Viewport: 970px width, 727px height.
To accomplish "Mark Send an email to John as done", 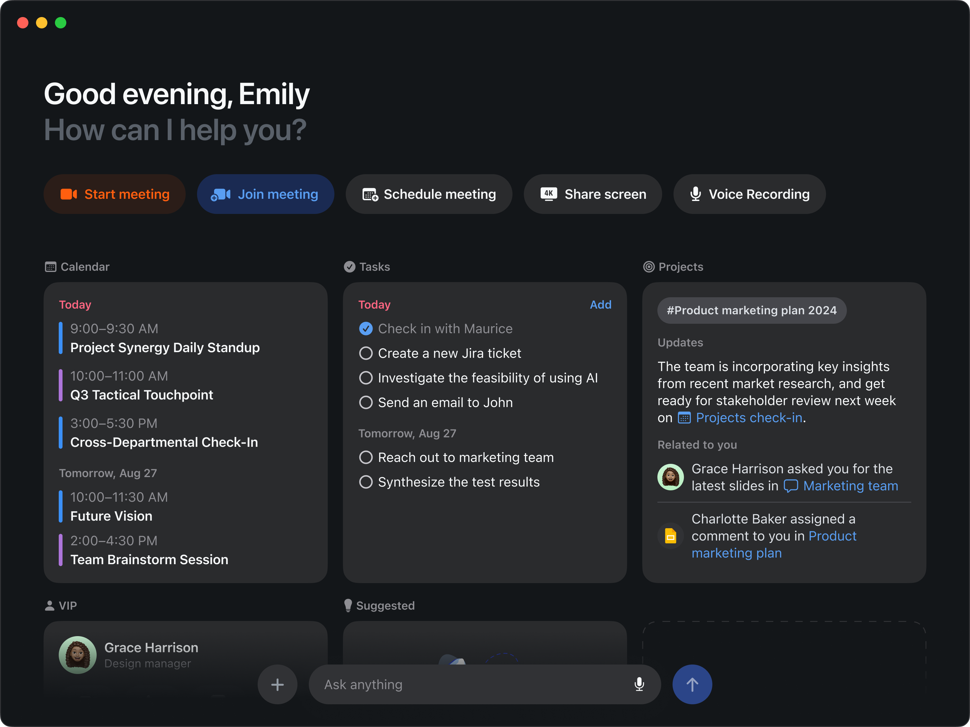I will pos(366,402).
